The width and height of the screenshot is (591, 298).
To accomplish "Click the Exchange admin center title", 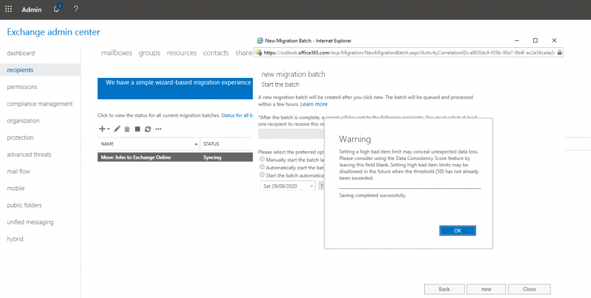I will 54,32.
